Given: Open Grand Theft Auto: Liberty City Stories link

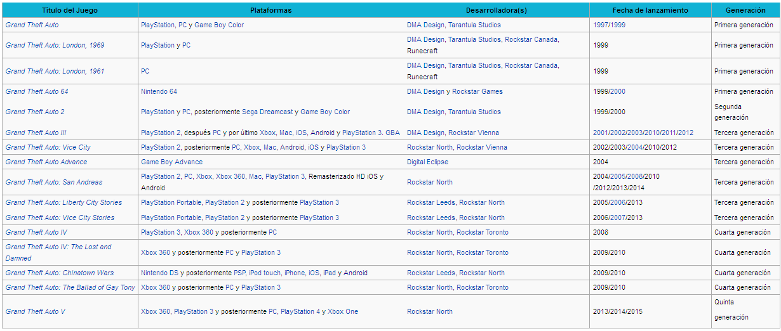Looking at the screenshot, I should (x=63, y=202).
